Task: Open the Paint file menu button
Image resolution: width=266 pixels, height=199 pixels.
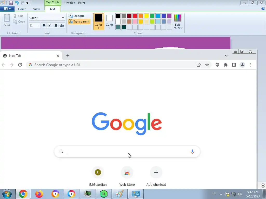Action: 7,9
